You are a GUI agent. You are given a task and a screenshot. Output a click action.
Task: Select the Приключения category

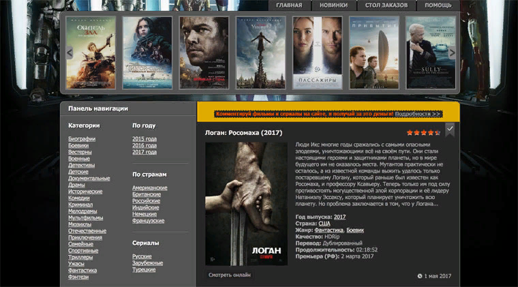(85, 237)
